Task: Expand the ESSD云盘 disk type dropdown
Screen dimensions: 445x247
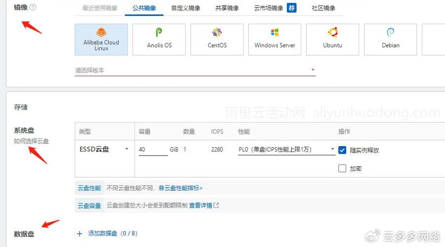Action: [x=104, y=149]
